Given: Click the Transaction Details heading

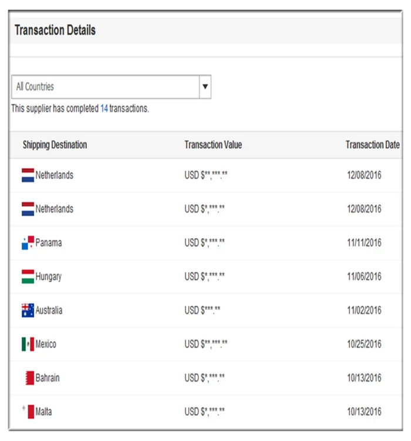Looking at the screenshot, I should point(55,31).
